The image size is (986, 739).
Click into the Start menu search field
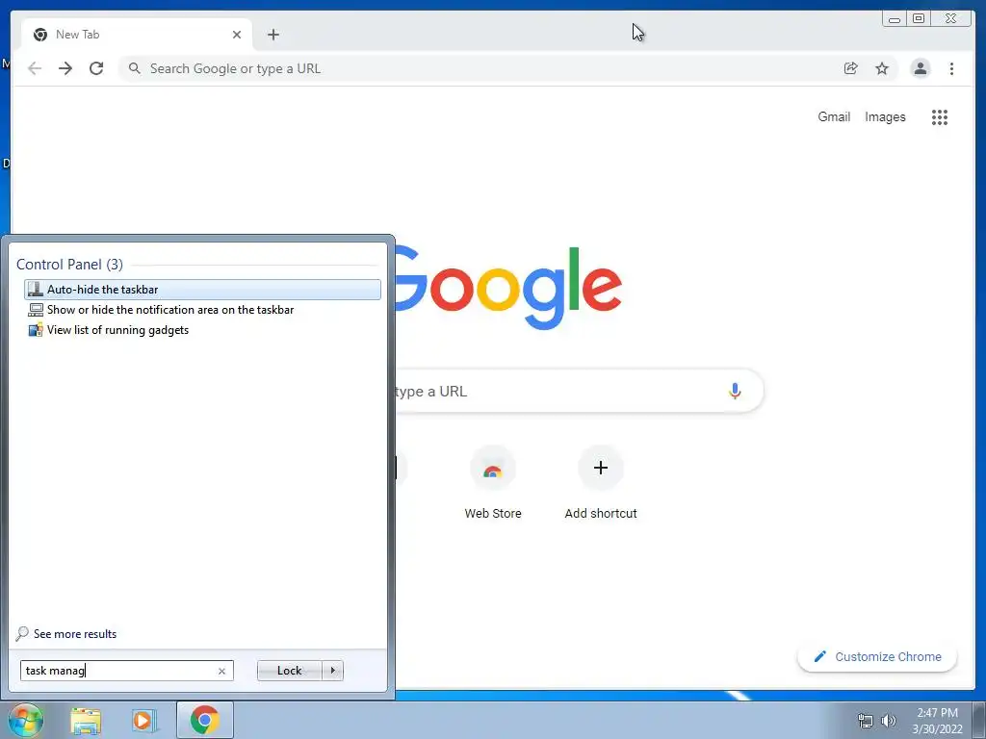(127, 671)
